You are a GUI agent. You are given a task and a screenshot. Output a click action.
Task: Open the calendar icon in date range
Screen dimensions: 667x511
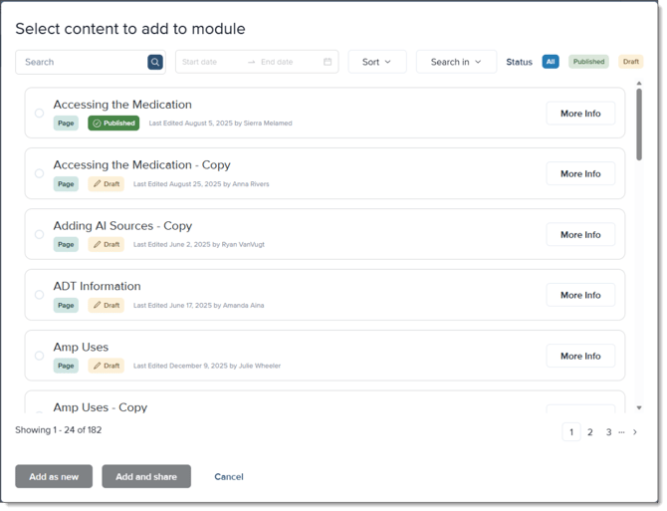328,62
